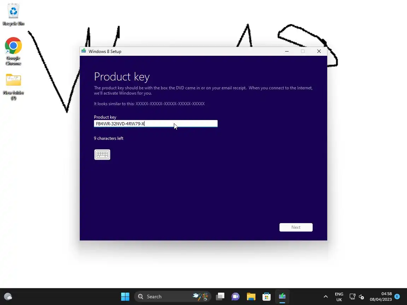Click the '9 characters left' text
The image size is (407, 305).
[x=108, y=138]
